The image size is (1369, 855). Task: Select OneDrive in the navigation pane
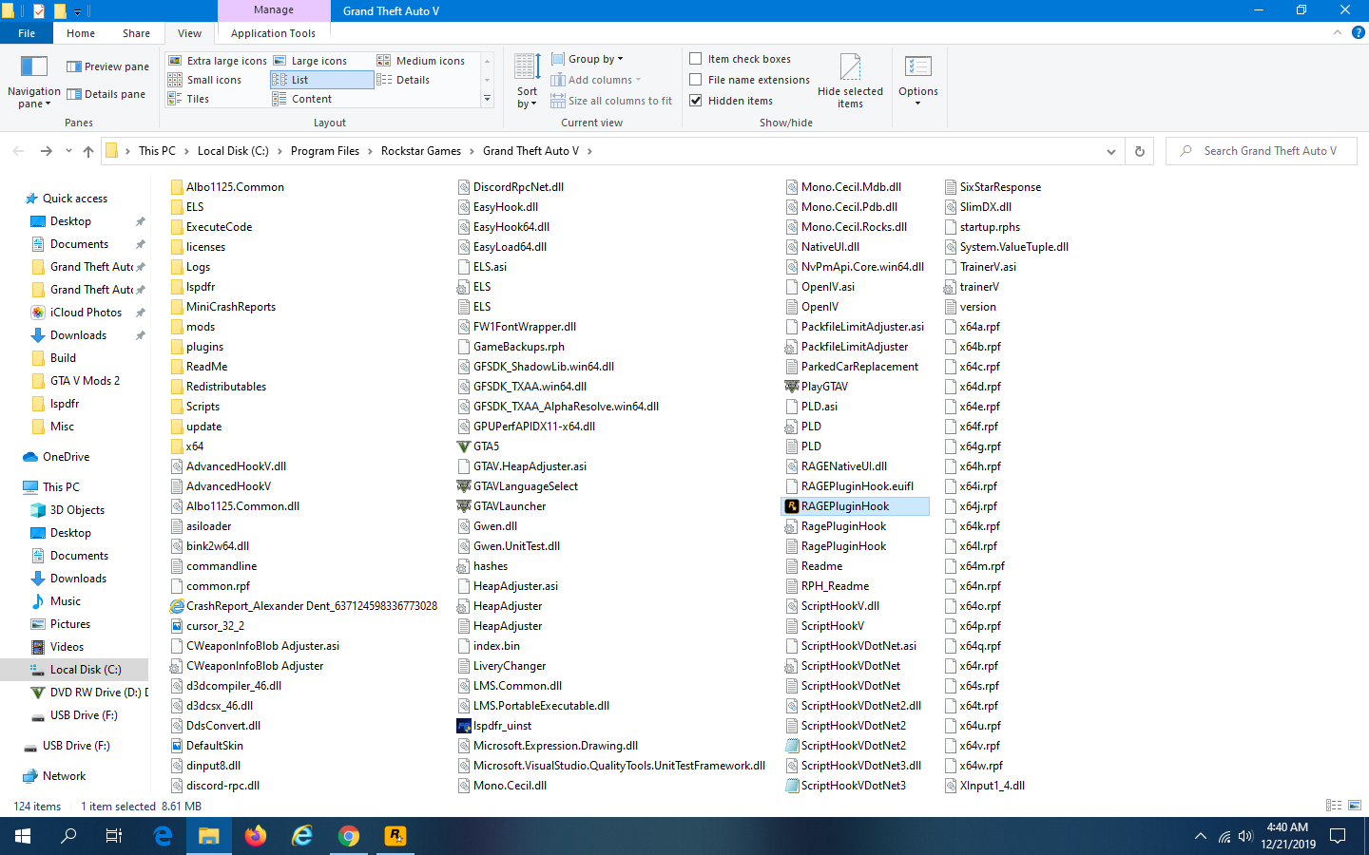tap(66, 457)
